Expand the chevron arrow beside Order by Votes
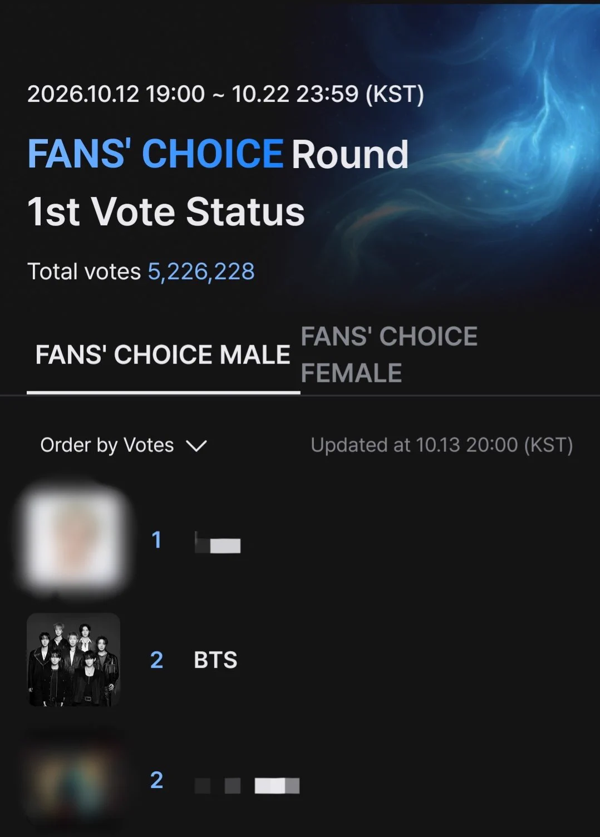 pos(196,446)
